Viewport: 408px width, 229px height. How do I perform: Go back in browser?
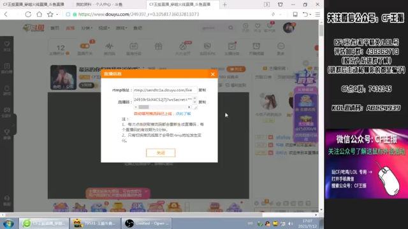click(6, 14)
